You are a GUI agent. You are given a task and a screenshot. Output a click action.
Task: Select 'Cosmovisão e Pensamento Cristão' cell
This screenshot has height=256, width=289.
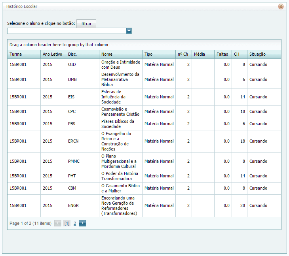pos(121,112)
